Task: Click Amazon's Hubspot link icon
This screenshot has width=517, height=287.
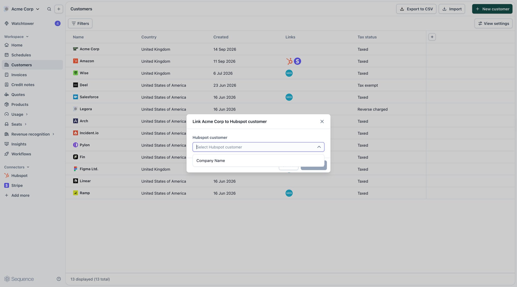Action: point(289,61)
